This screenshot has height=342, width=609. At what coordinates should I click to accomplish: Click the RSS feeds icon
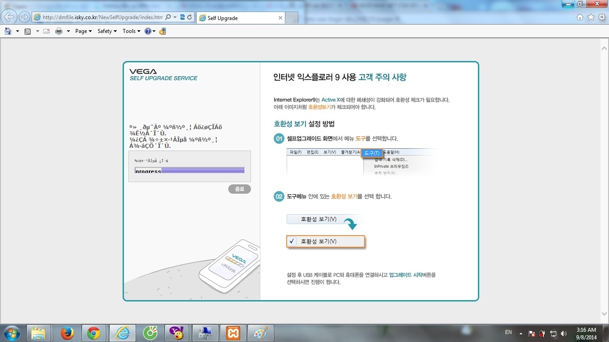click(x=28, y=31)
